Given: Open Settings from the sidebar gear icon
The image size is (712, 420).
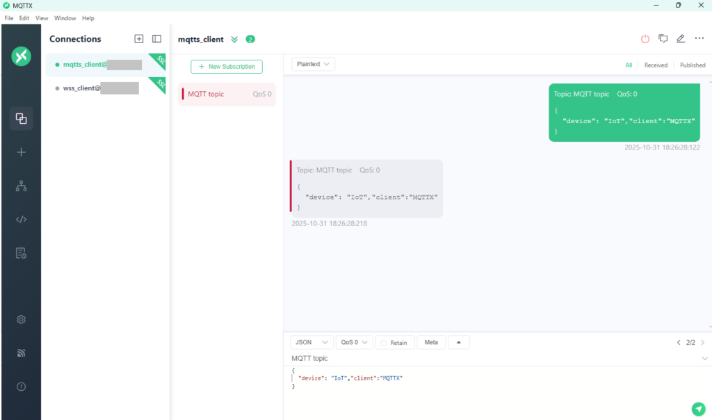Looking at the screenshot, I should pyautogui.click(x=21, y=319).
